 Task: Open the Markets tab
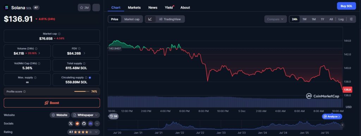(x=134, y=7)
